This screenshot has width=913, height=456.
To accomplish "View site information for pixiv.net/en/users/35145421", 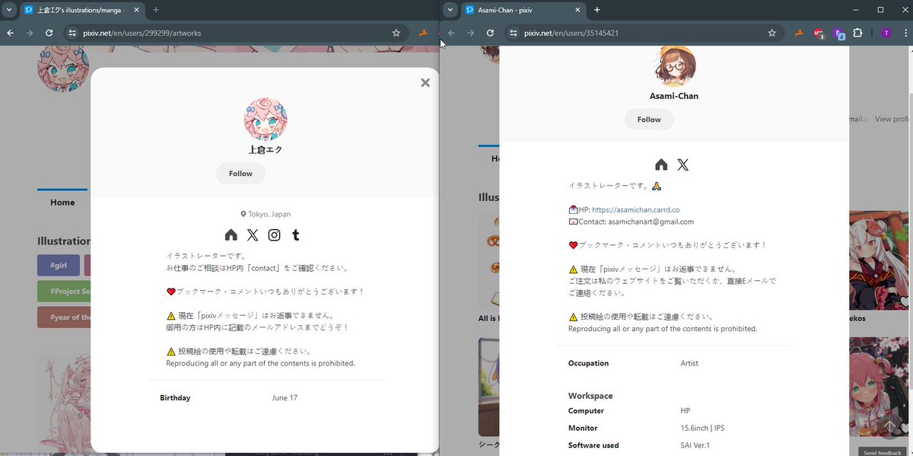I will point(513,33).
